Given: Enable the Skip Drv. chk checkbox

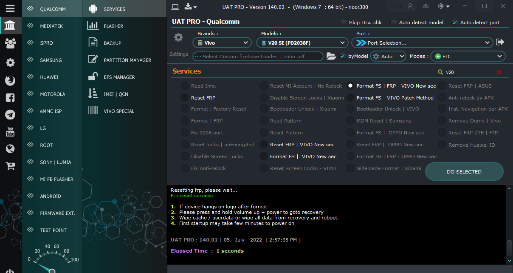Looking at the screenshot, I should (x=343, y=23).
